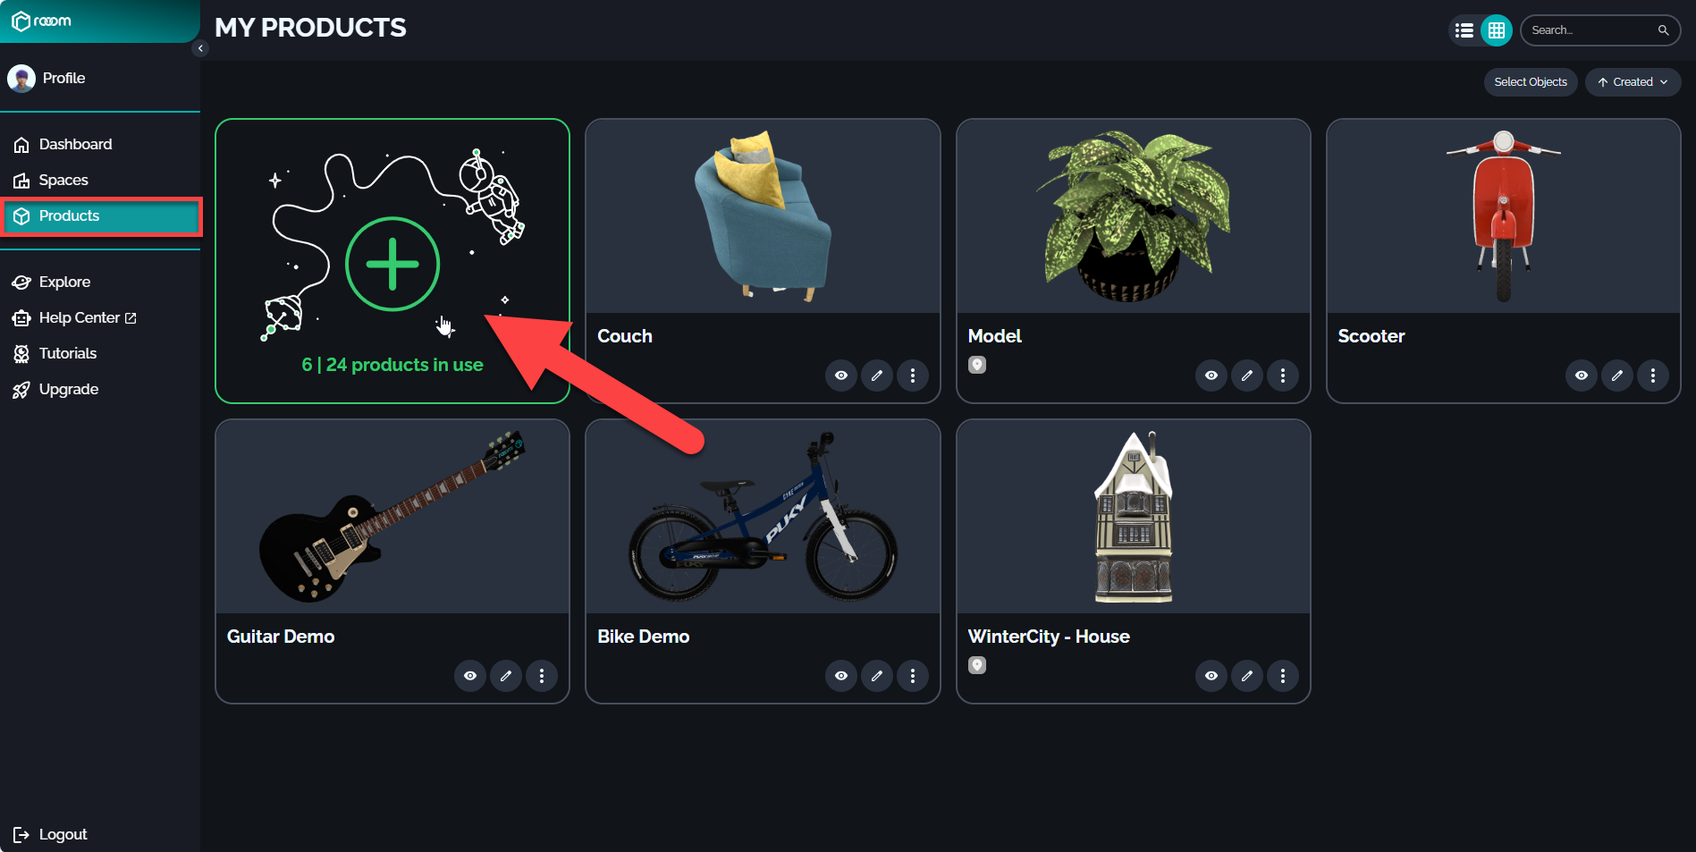
Task: Open the Scooter product thumbnail
Action: (1504, 216)
